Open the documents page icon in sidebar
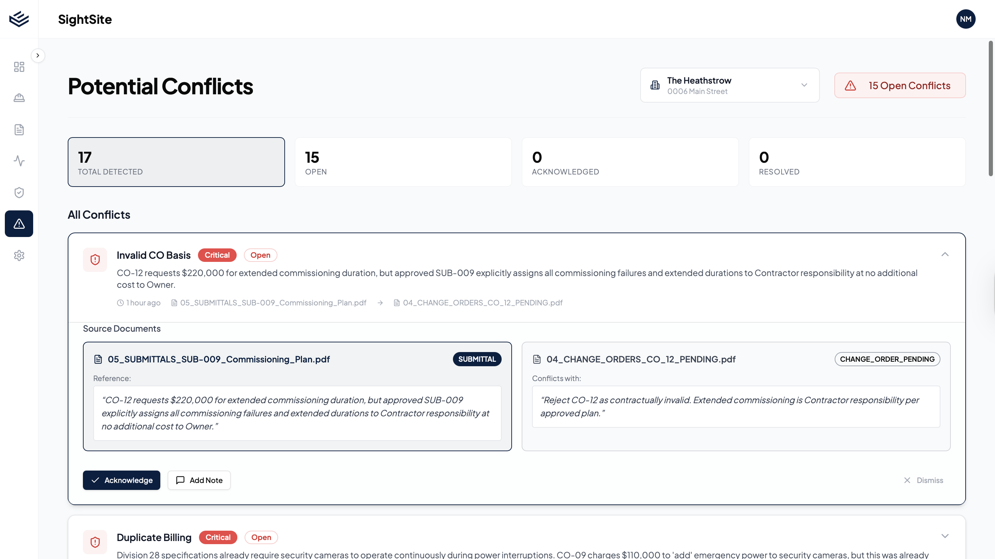Viewport: 995px width, 559px height. pos(19,130)
